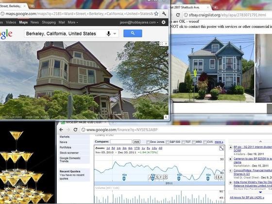This screenshot has width=272, height=204.
Task: Open news marker B beside the Cameron headline
Action: point(231,159)
